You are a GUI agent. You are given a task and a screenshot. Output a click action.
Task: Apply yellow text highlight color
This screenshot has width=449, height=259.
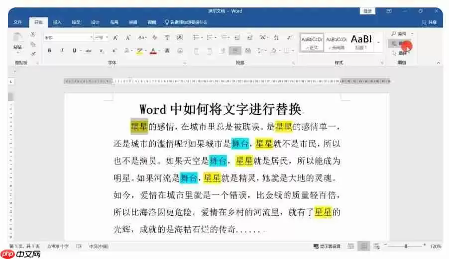point(139,51)
